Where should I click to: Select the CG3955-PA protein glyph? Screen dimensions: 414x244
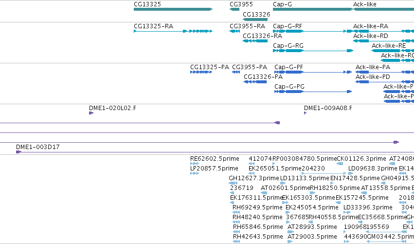click(x=236, y=72)
